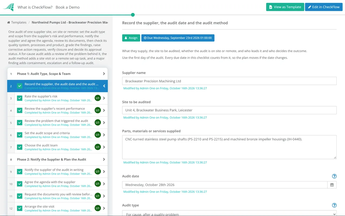Show help for the Audit date field
The height and width of the screenshot is (216, 345).
click(334, 176)
